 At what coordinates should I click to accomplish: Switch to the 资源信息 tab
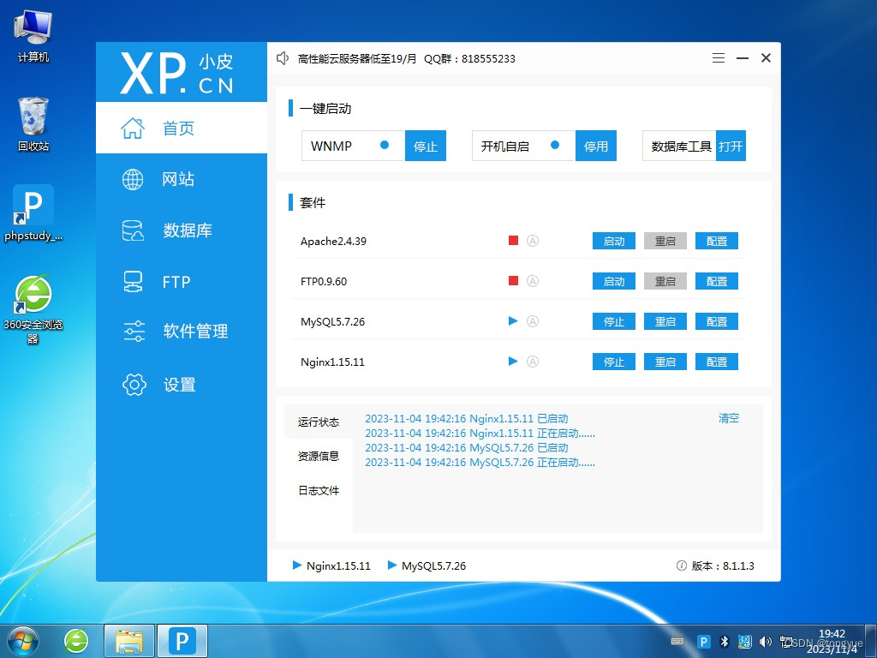318,456
